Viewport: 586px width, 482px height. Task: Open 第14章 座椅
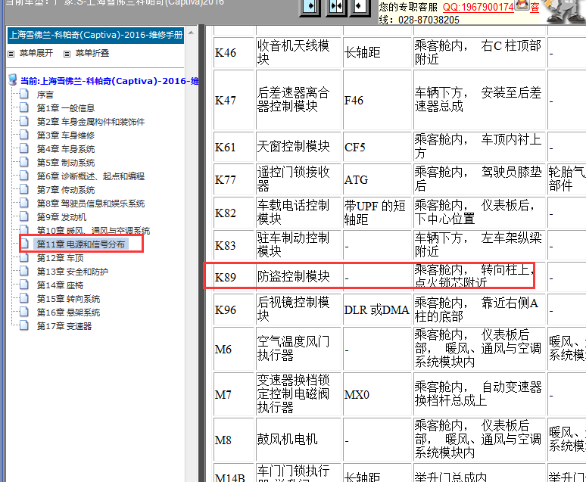pyautogui.click(x=60, y=285)
